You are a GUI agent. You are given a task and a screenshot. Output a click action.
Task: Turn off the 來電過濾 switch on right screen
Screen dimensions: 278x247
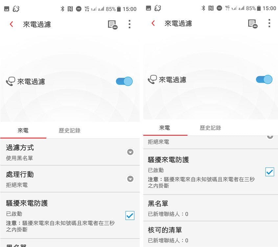tap(264, 79)
